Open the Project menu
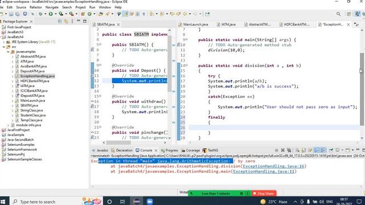Viewport: 365px width, 205px height. pyautogui.click(x=80, y=7)
